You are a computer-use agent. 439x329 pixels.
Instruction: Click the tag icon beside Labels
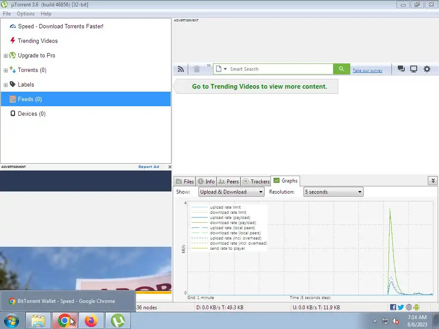12,84
